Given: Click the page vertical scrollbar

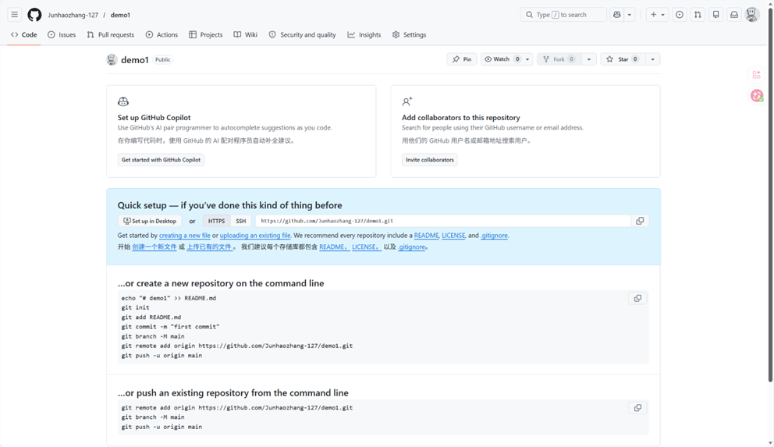Looking at the screenshot, I should coord(770,194).
